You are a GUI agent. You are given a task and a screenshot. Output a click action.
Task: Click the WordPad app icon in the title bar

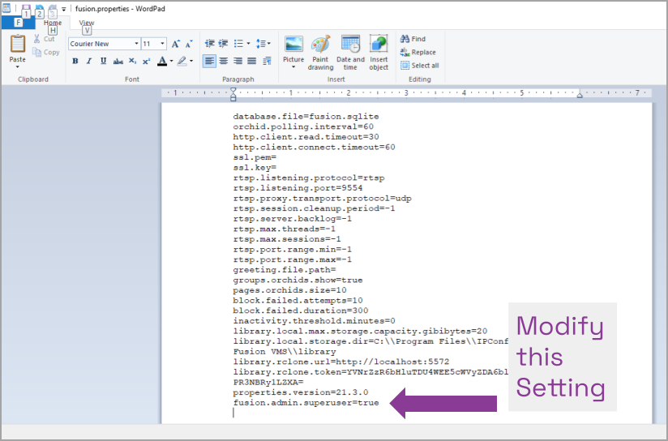click(6, 8)
